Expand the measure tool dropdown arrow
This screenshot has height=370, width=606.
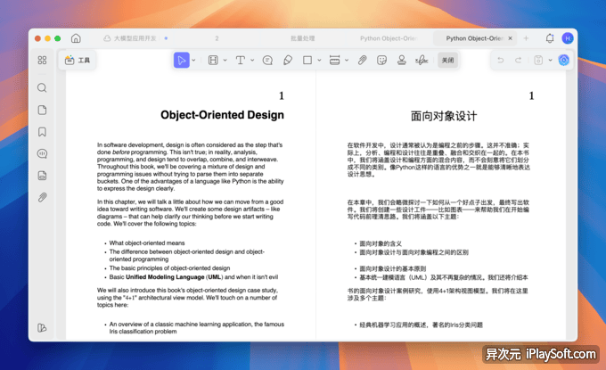pos(347,60)
